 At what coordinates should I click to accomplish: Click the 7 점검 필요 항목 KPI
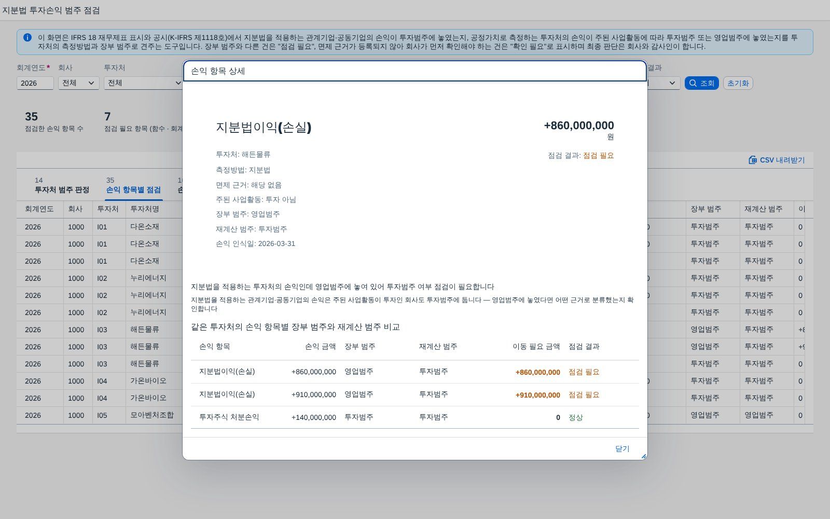144,122
